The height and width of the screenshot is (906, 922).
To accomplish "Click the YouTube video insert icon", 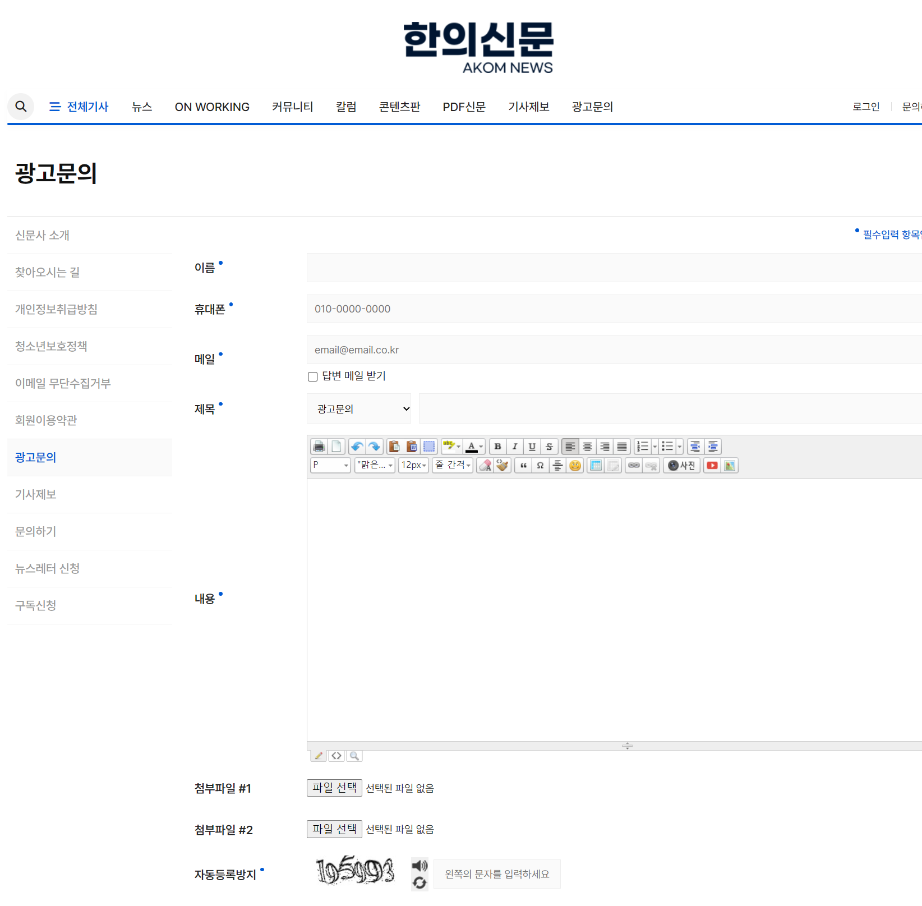I will (712, 465).
